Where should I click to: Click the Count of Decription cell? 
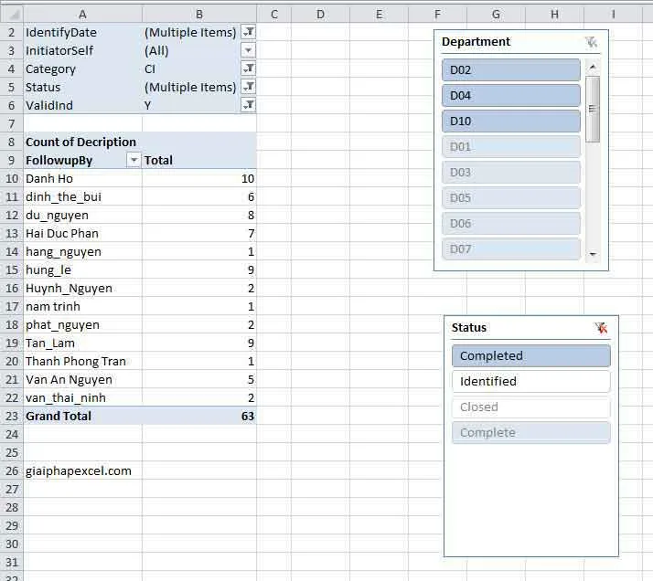82,142
